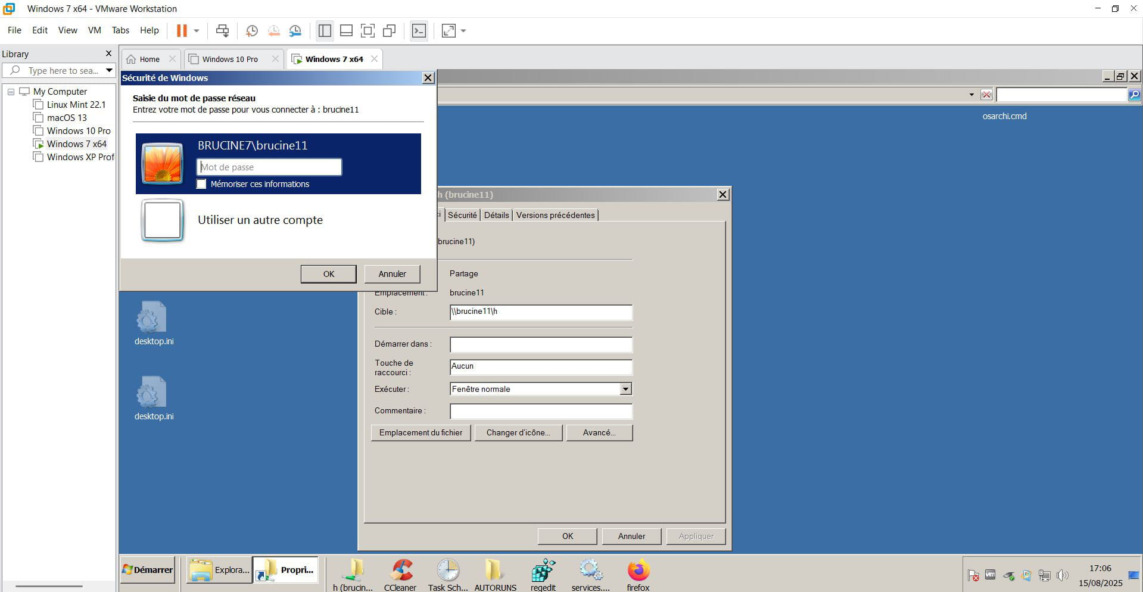Click the red X stop icon in Explorer
1143x592 pixels.
click(x=986, y=95)
